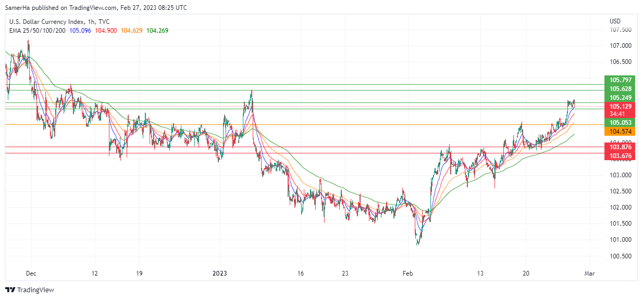Click the red 103.676 price label
643x299 pixels.
click(x=621, y=156)
